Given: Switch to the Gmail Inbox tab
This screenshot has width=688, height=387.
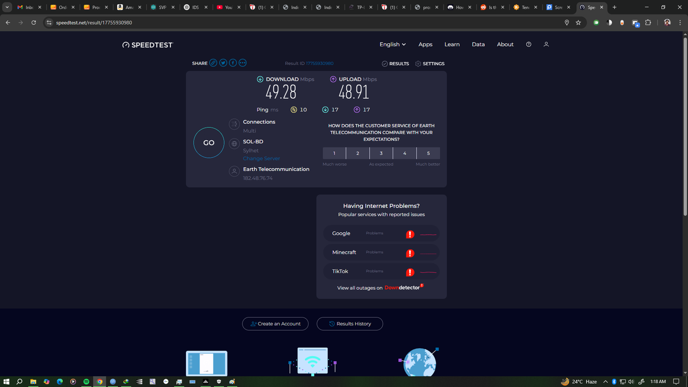Looking at the screenshot, I should coord(30,8).
